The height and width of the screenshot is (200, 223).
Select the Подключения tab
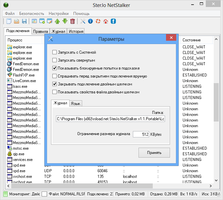[x=18, y=31]
